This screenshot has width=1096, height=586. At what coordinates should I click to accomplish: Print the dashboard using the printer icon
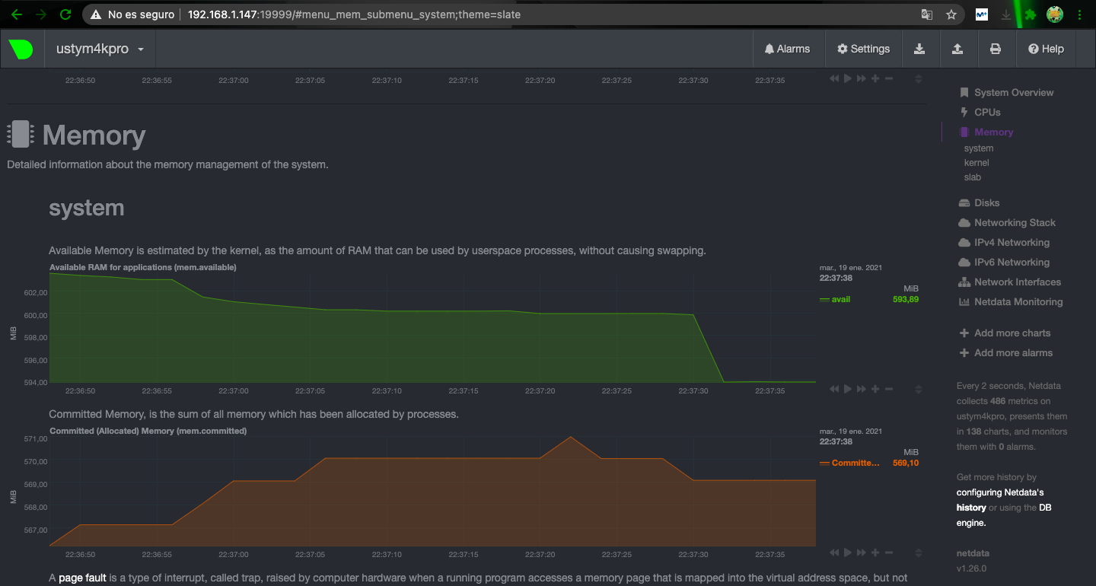click(996, 49)
